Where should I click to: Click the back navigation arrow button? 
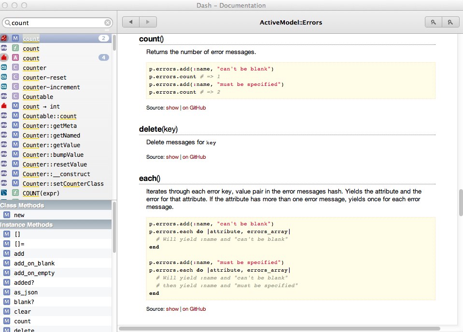(x=130, y=22)
